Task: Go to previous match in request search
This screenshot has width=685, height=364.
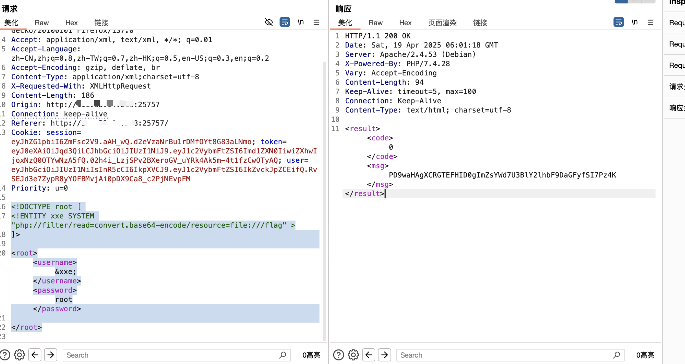Action: click(35, 355)
